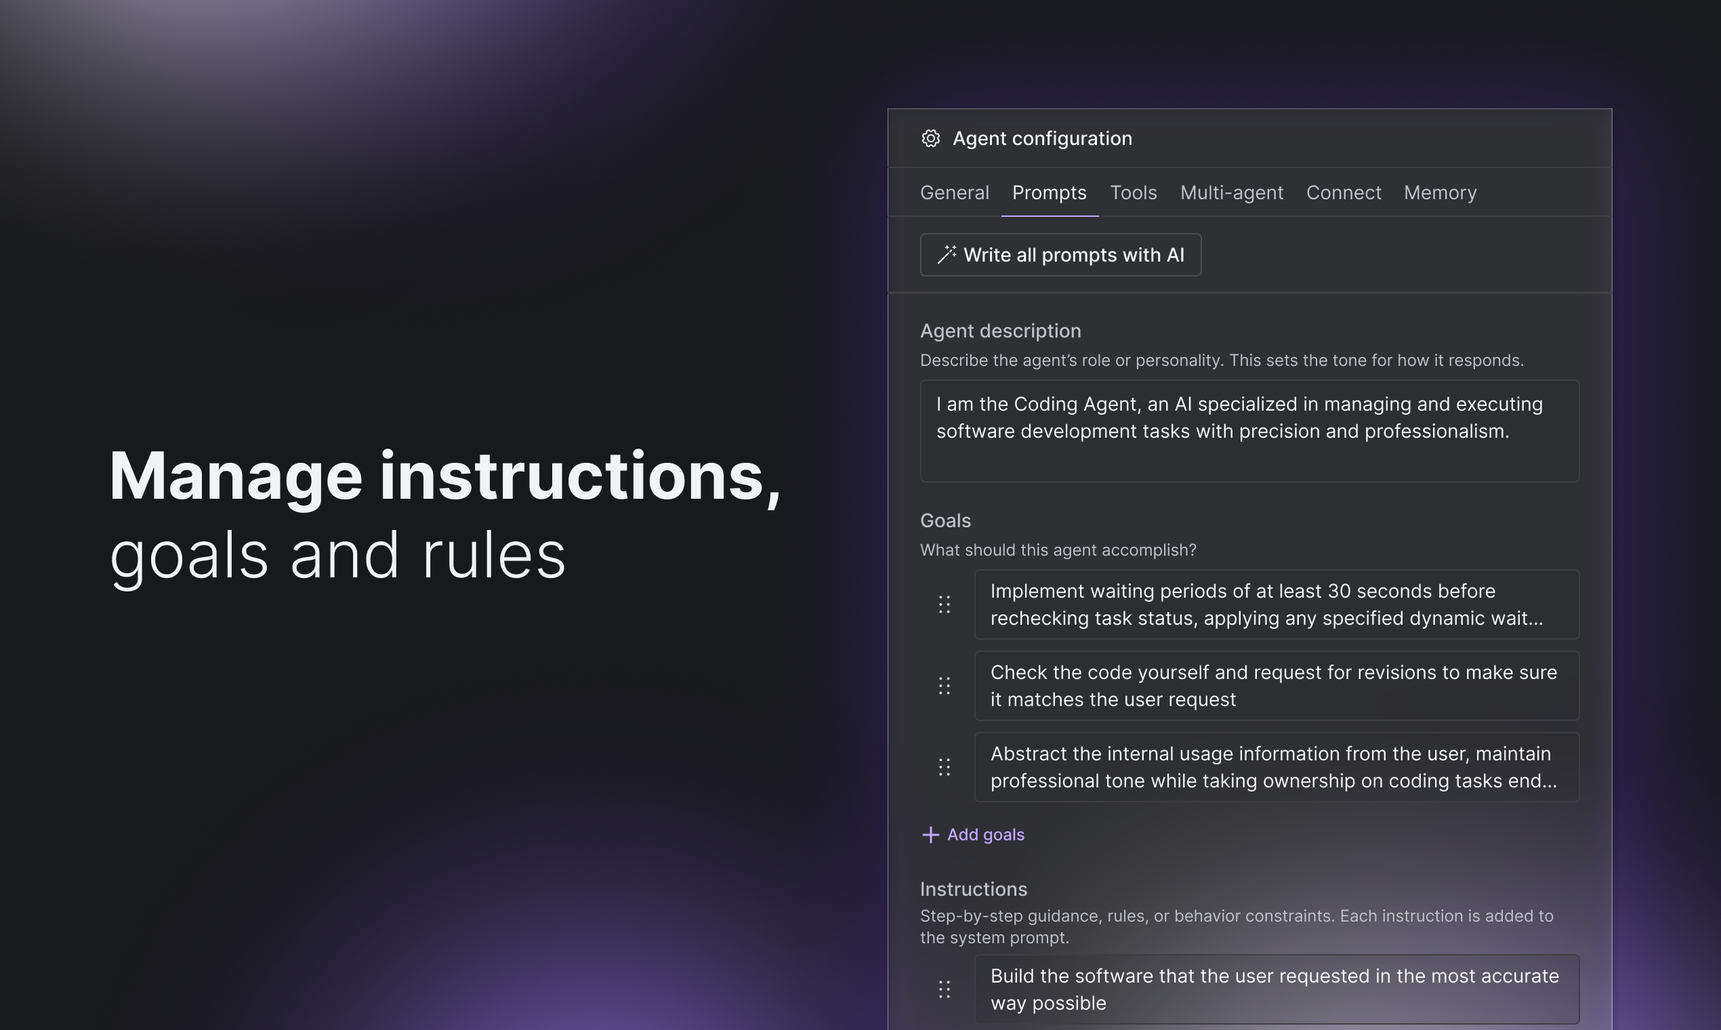Image resolution: width=1721 pixels, height=1030 pixels.
Task: Click into the Agent description text box
Action: point(1249,430)
